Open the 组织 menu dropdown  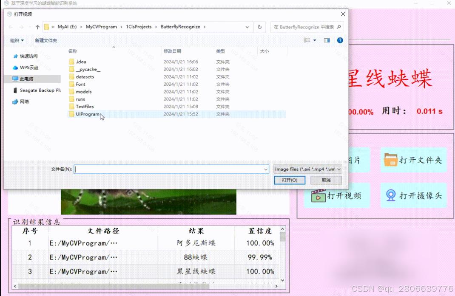pyautogui.click(x=17, y=40)
